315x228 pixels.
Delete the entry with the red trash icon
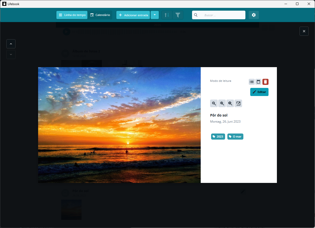point(265,82)
